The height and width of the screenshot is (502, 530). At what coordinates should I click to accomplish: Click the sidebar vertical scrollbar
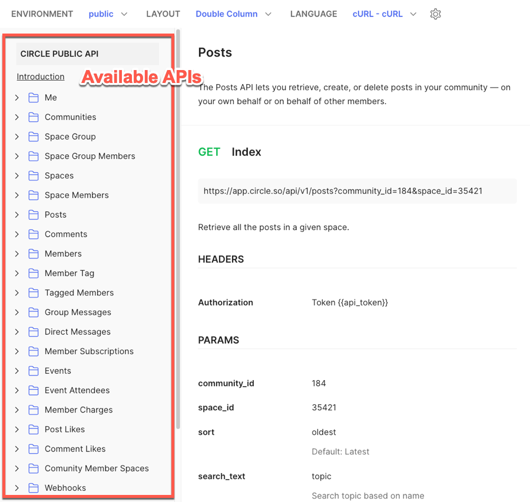[178, 235]
